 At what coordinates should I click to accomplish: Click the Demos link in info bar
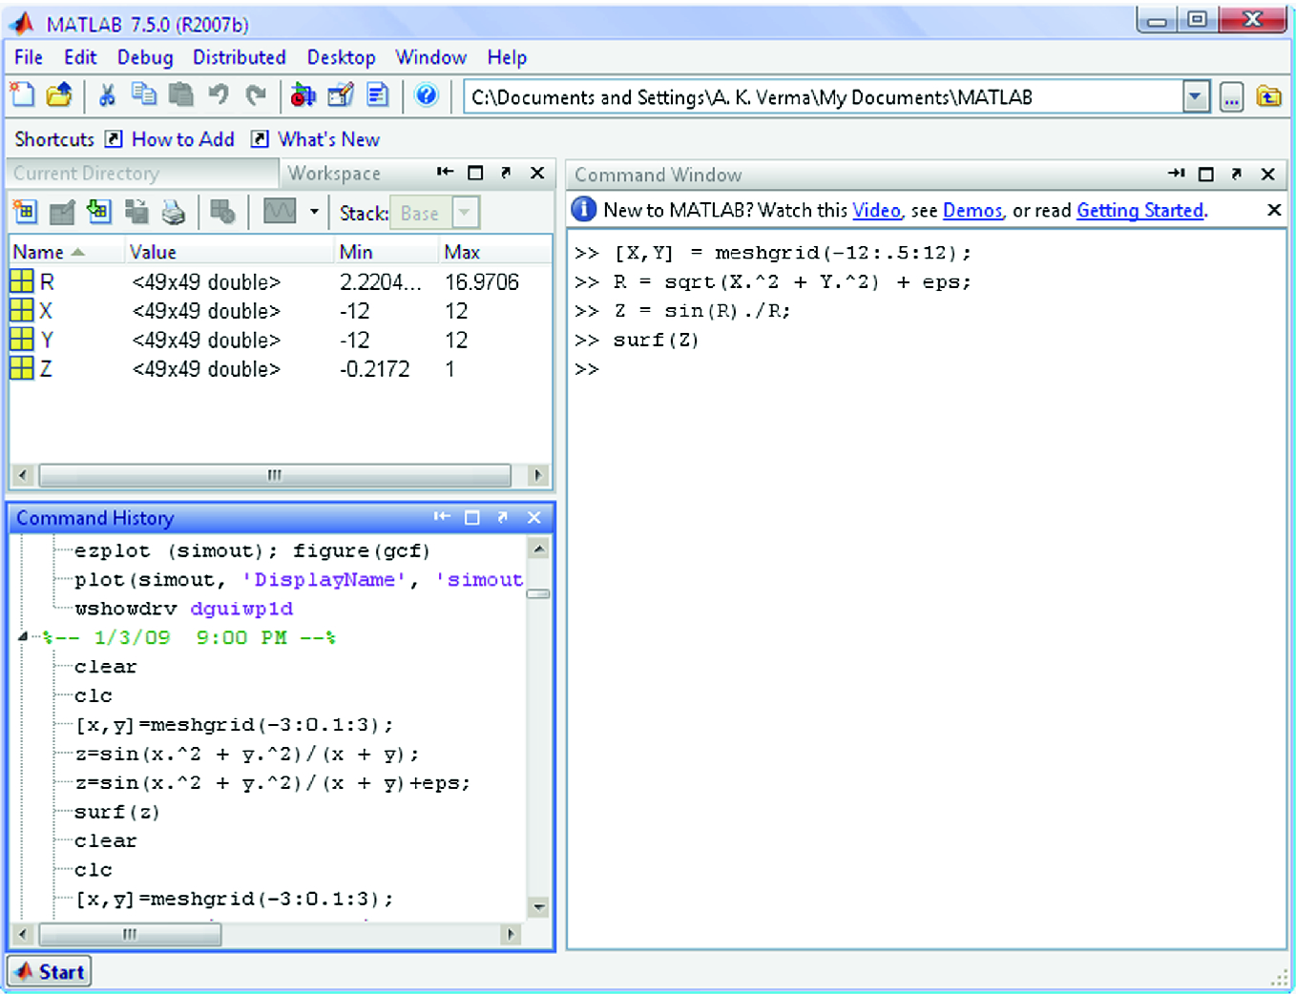972,210
